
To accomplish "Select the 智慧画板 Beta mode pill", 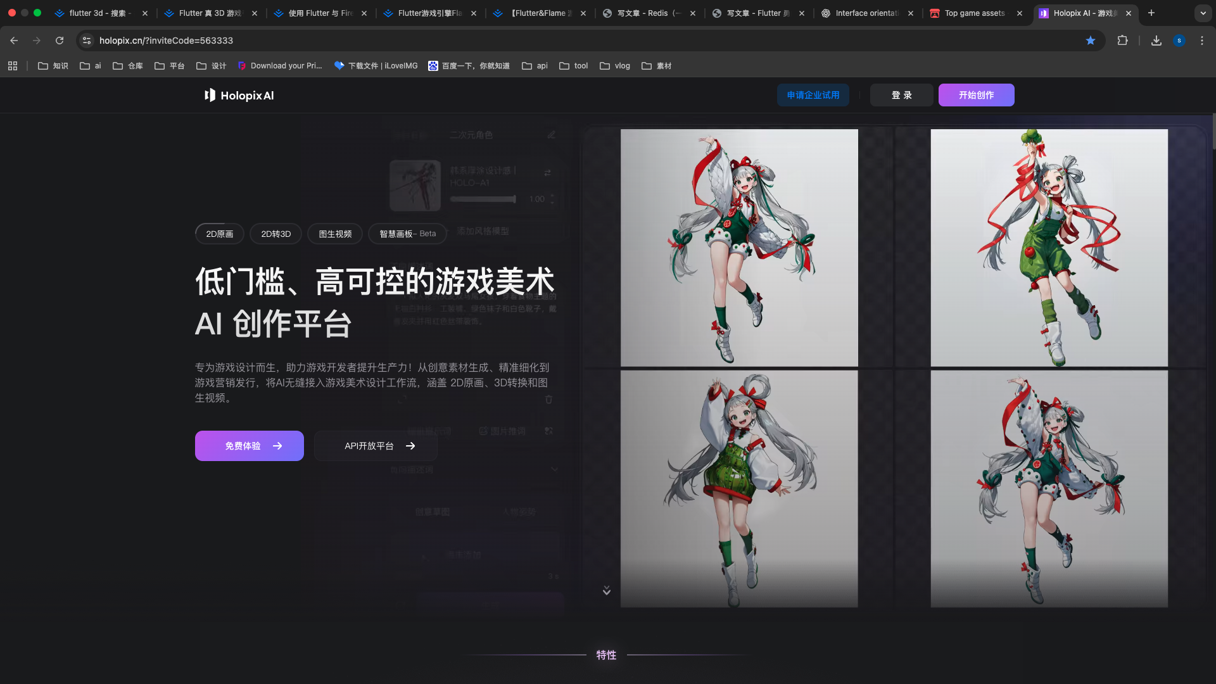I will 407,233.
